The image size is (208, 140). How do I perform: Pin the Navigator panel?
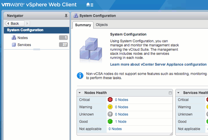(x=66, y=16)
